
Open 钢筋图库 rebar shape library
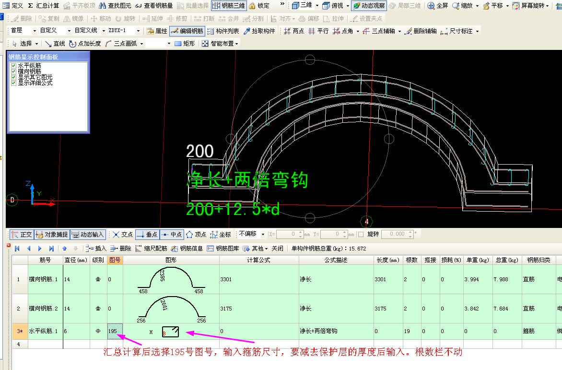click(x=223, y=248)
